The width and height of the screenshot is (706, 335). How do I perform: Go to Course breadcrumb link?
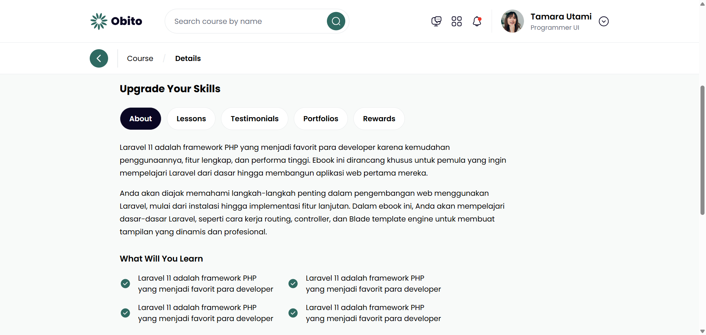point(140,58)
